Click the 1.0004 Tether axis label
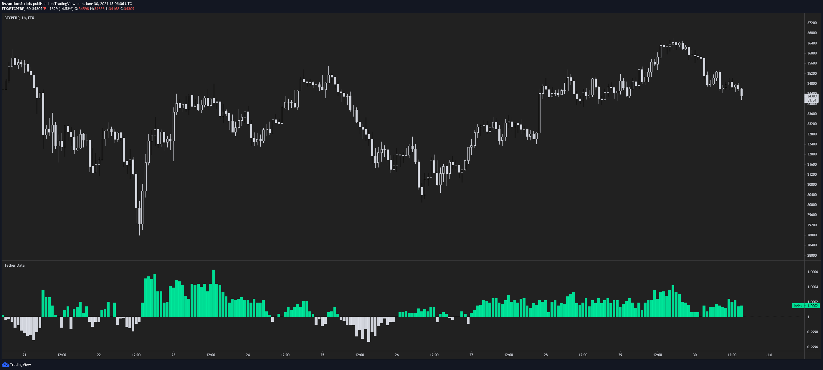 click(812, 287)
